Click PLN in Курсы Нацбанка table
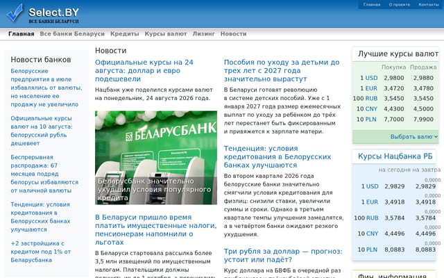The height and width of the screenshot is (278, 444). click(x=372, y=250)
